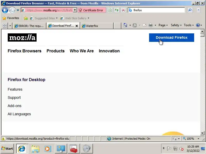Screen dimensions: 206x154
Task: Click the Action Center flag tray icon
Action: (x=169, y=149)
